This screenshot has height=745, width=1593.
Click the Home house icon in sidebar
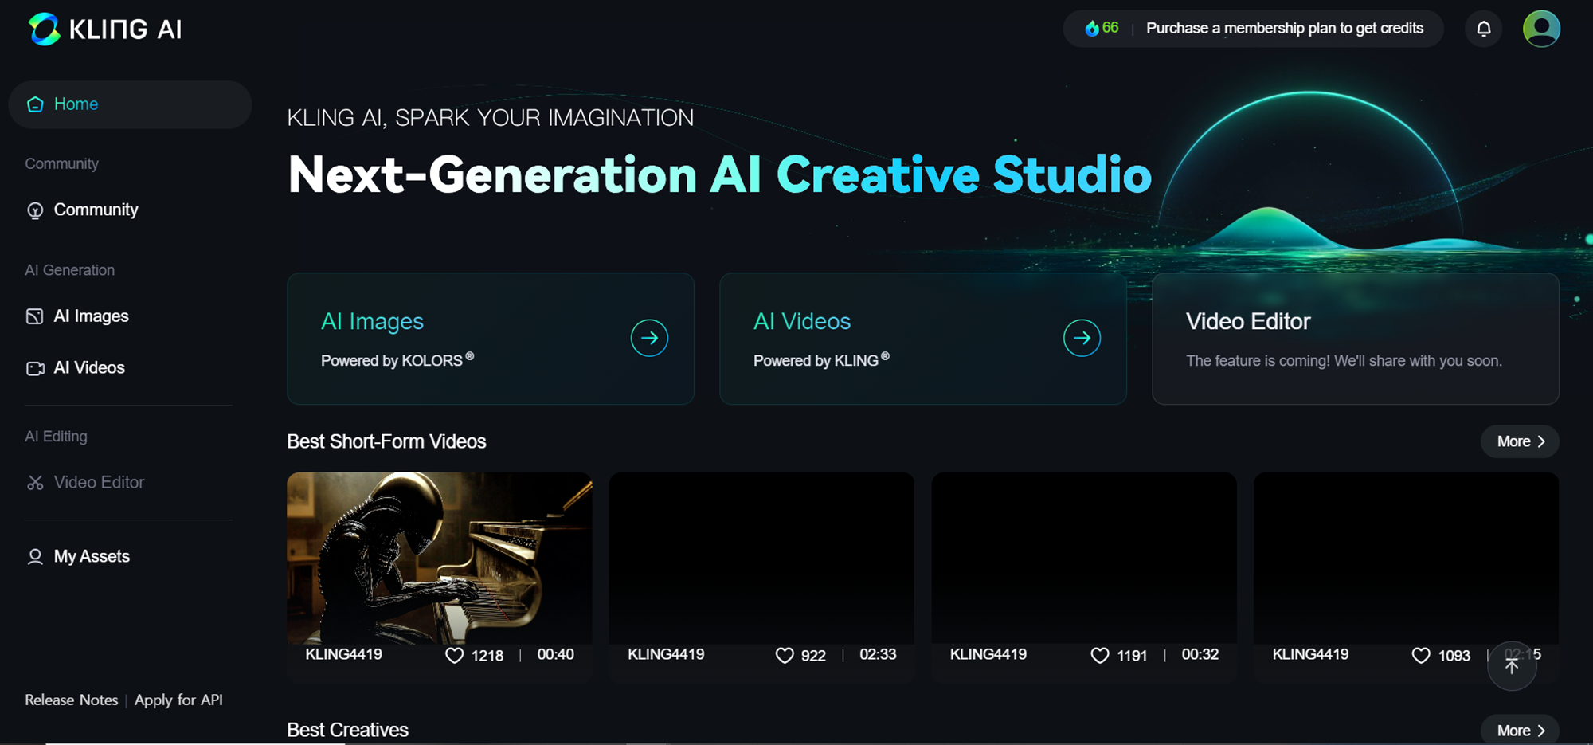coord(35,104)
